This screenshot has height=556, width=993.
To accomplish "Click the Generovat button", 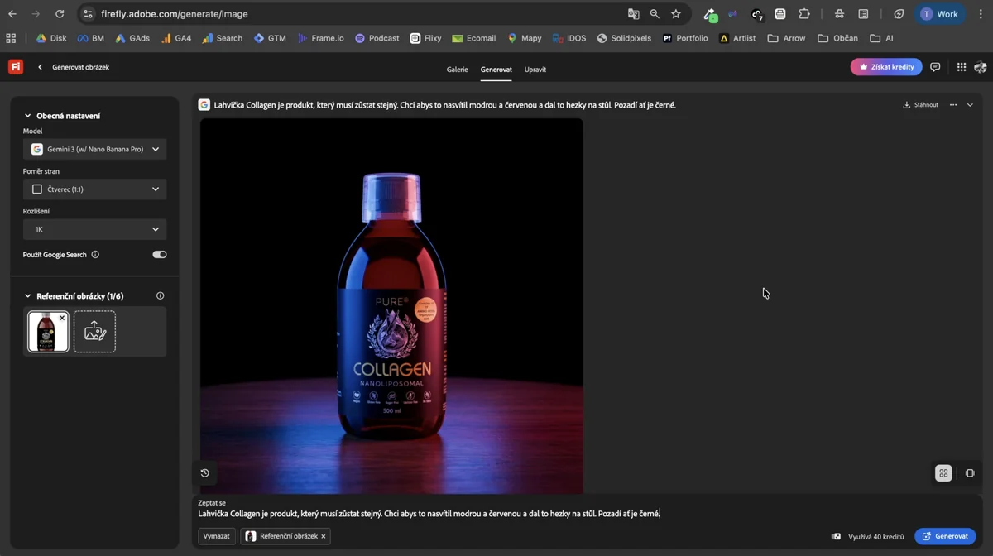I will pyautogui.click(x=945, y=536).
